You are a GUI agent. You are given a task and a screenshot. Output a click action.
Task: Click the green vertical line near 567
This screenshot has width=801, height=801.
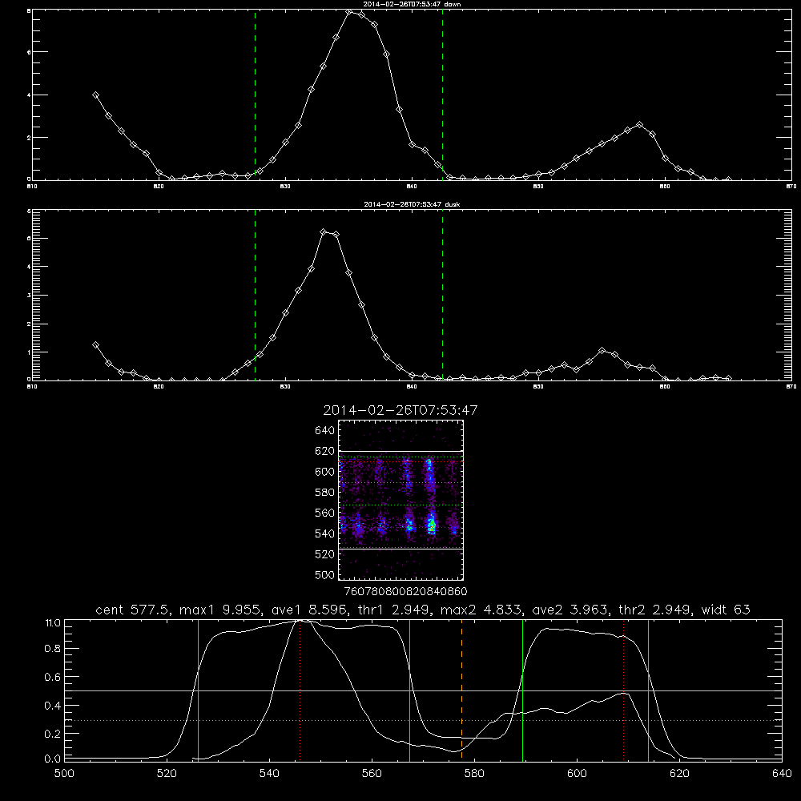click(x=409, y=690)
